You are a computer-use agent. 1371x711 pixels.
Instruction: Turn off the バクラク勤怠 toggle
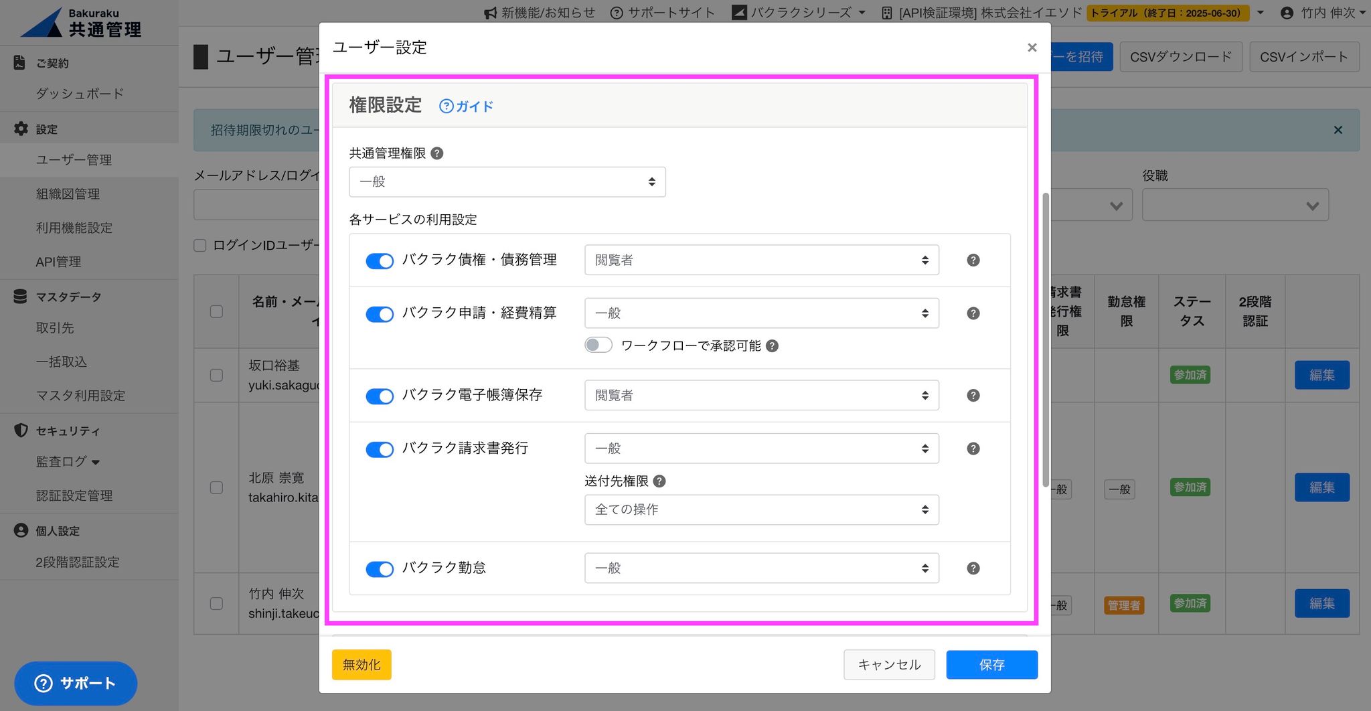(380, 569)
